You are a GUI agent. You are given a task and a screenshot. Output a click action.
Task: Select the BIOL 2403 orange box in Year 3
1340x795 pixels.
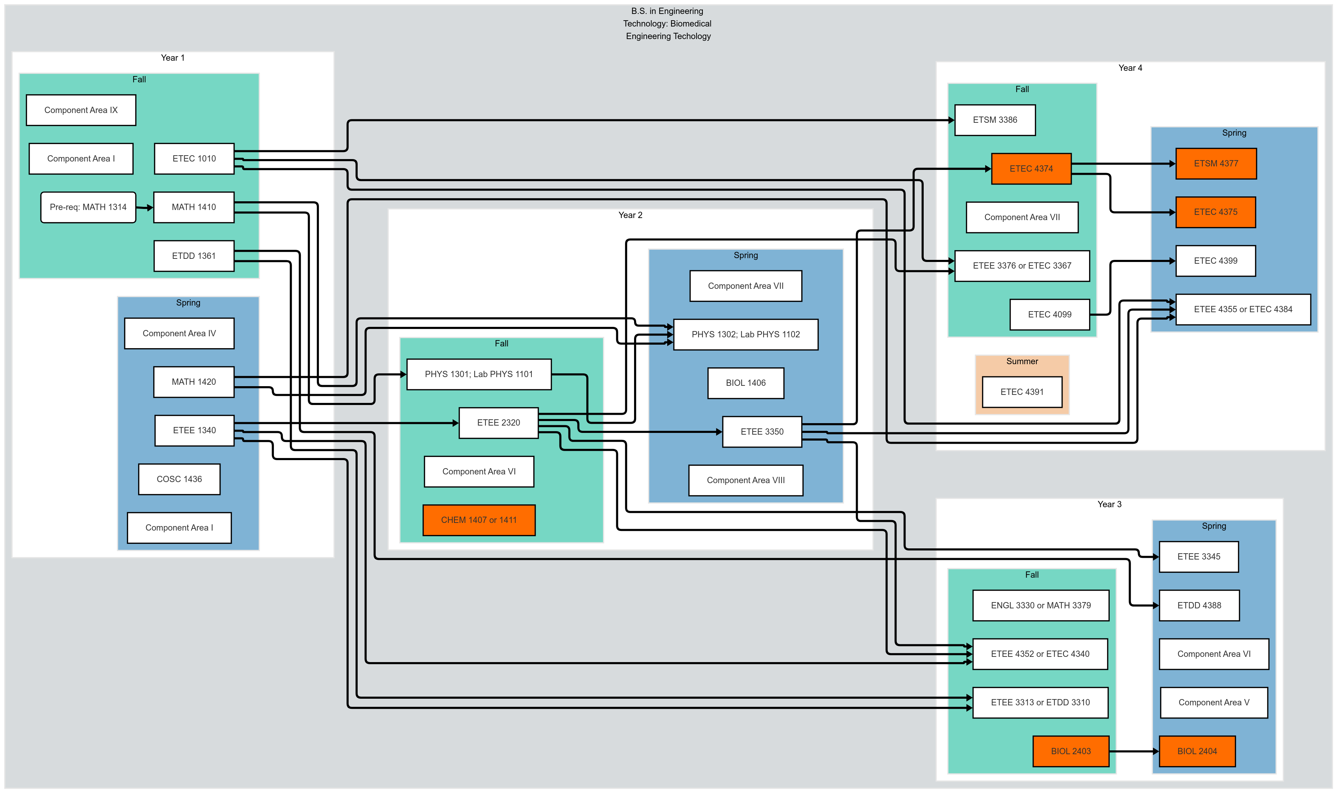(1071, 752)
